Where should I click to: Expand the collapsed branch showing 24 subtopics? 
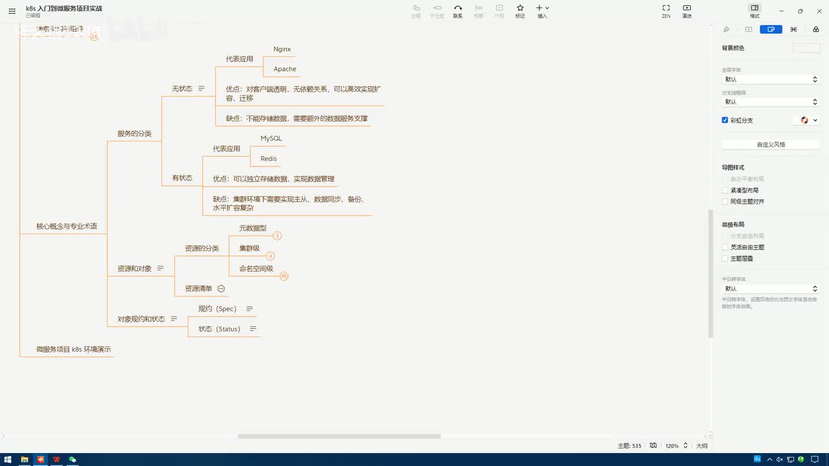(x=94, y=37)
